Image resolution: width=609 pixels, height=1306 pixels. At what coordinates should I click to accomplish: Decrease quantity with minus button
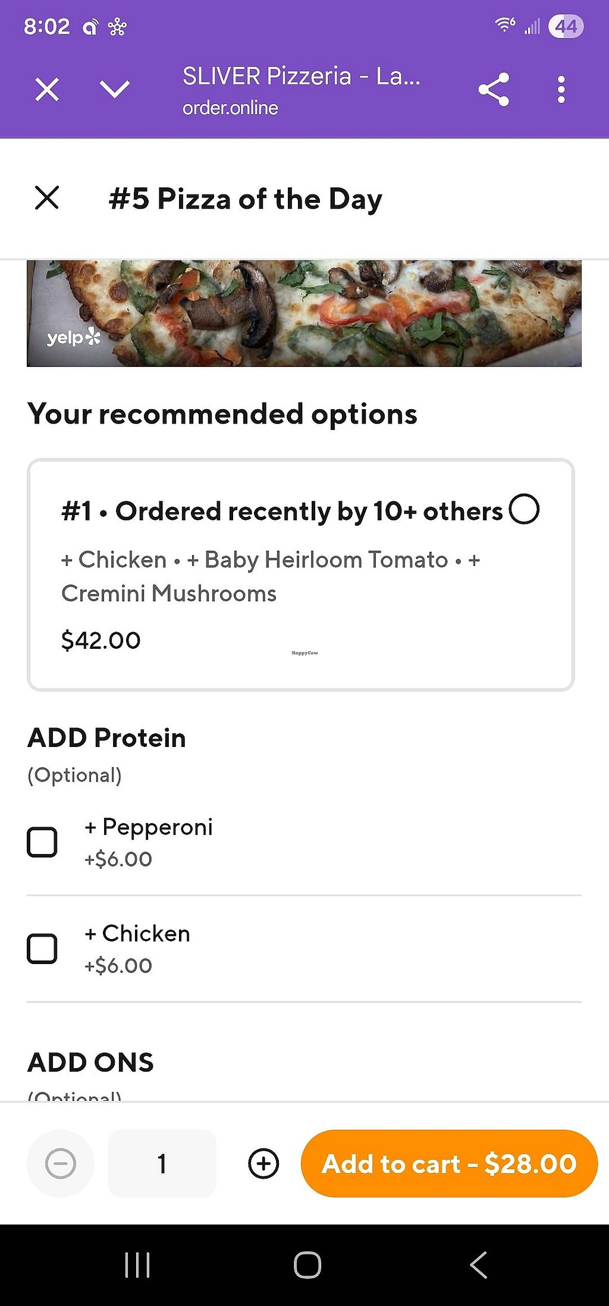61,1164
